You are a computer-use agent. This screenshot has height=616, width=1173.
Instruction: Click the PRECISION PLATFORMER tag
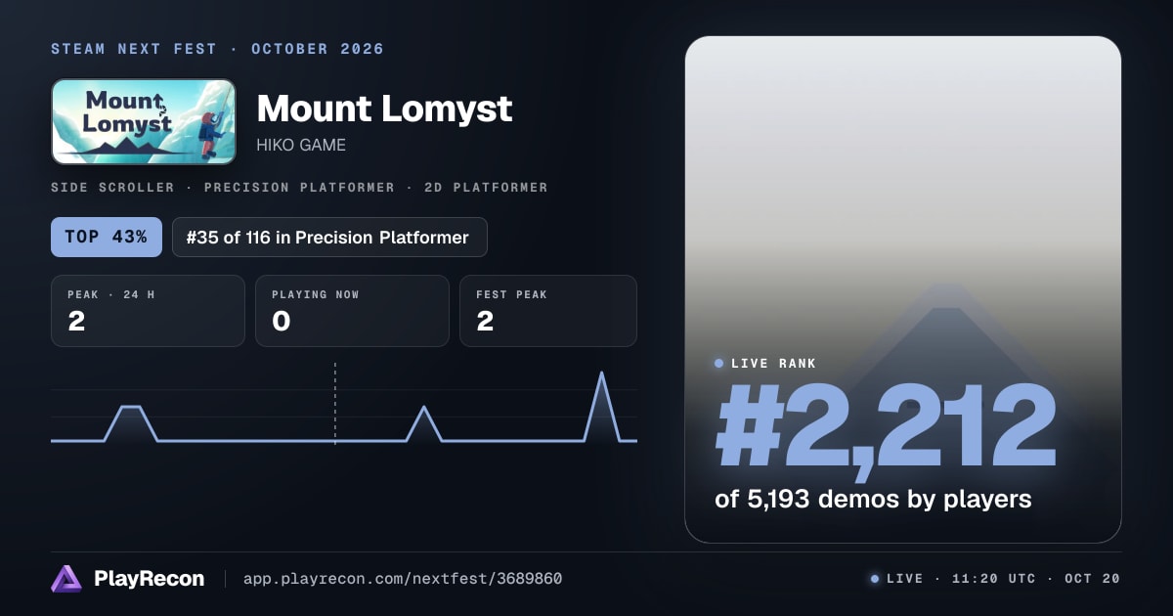[x=299, y=188]
